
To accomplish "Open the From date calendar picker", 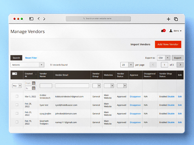I will [34, 83].
